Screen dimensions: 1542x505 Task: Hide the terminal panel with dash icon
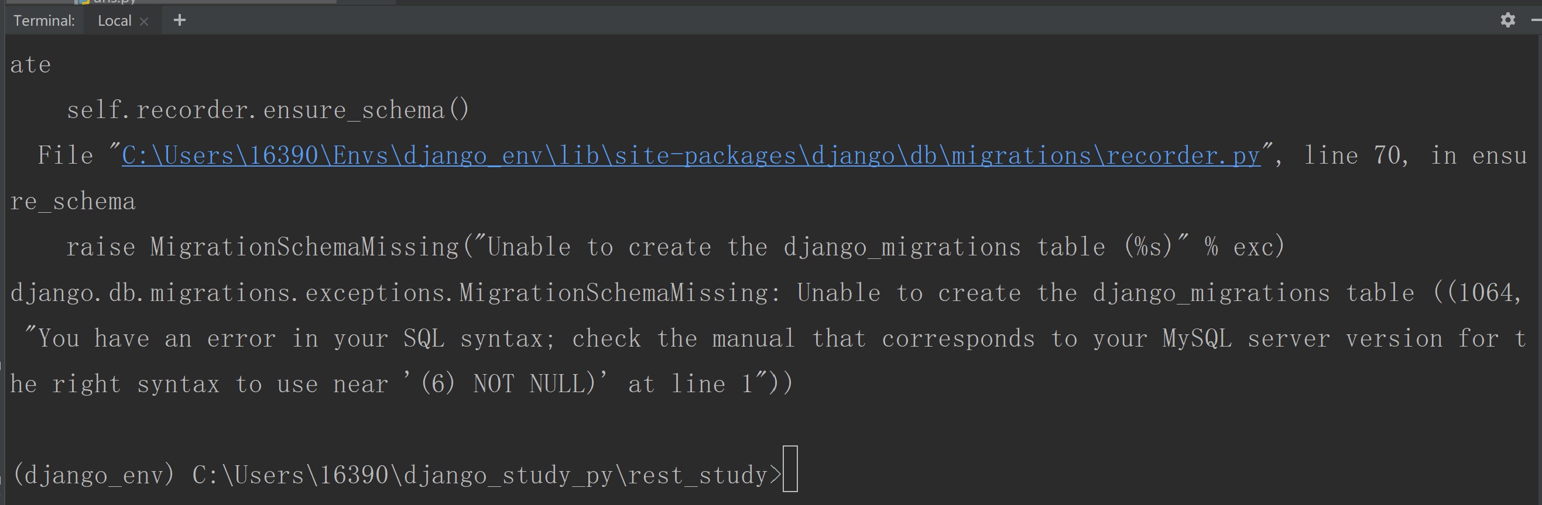1537,20
